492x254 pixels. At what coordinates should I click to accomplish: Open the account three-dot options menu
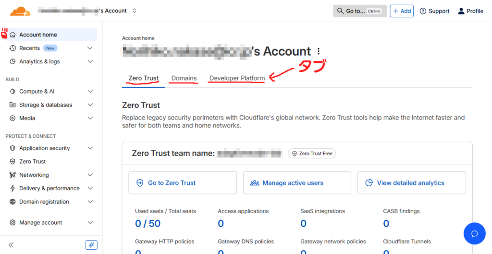coord(318,51)
